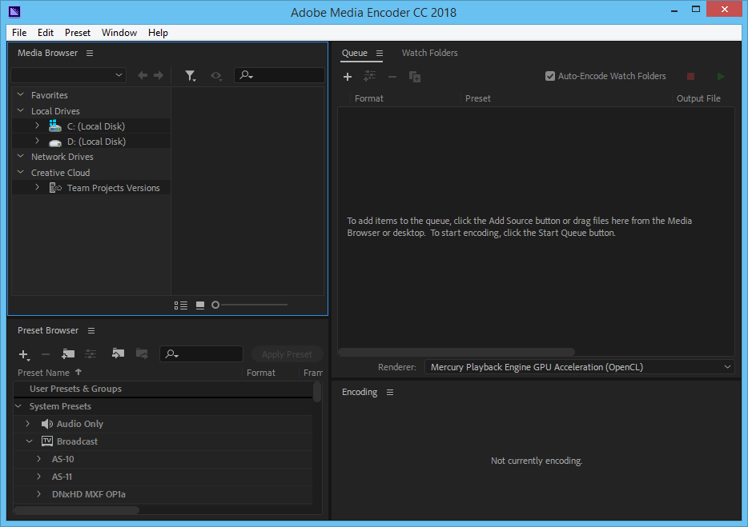Open the recent directories dropdown in Media Browser
Image resolution: width=748 pixels, height=527 pixels.
coord(69,75)
